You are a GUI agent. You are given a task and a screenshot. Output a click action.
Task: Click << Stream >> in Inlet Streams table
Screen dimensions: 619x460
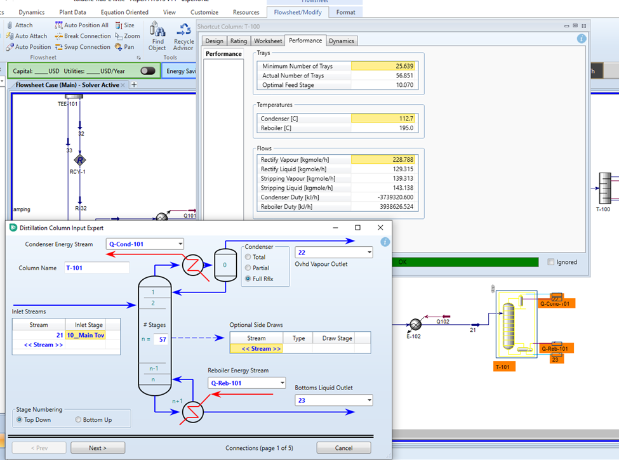coord(43,345)
